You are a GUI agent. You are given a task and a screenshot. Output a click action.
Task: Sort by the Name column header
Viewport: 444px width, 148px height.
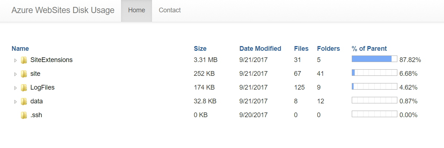click(20, 49)
